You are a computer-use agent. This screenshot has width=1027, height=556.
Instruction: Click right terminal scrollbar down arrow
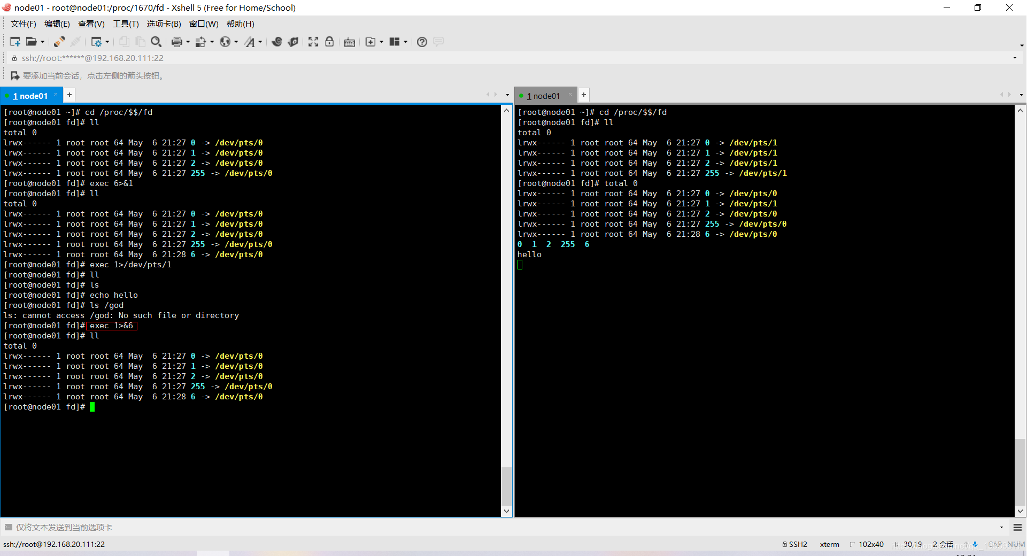pos(1020,511)
